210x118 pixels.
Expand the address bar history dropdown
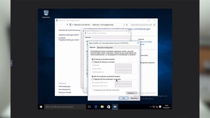124,25
